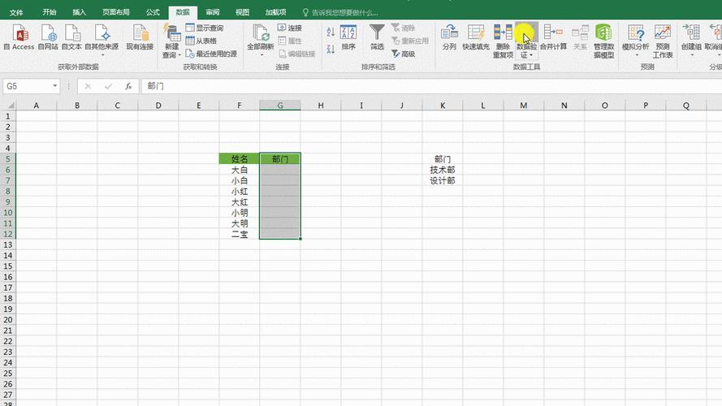Viewport: 722px width, 406px height.
Task: Sort ascending with the A-to-Z icon
Action: 331,32
